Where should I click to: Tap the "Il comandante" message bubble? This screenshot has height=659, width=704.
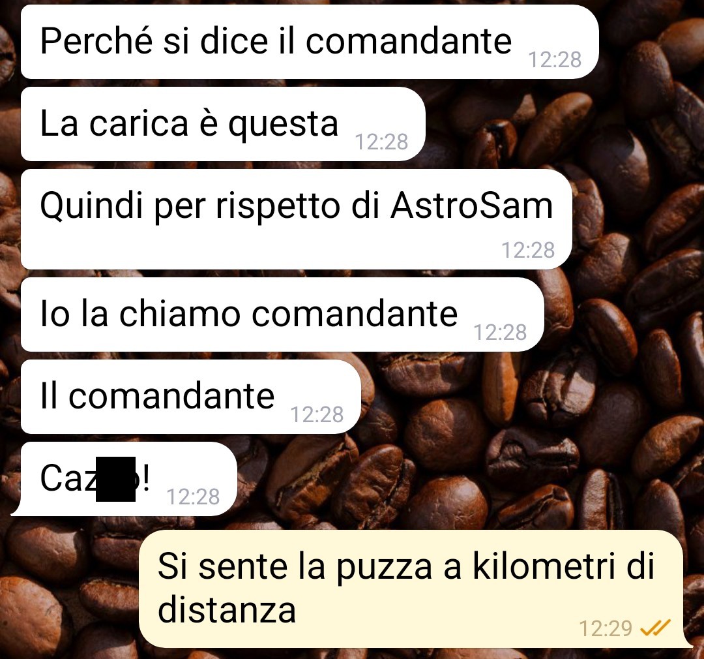pos(191,397)
